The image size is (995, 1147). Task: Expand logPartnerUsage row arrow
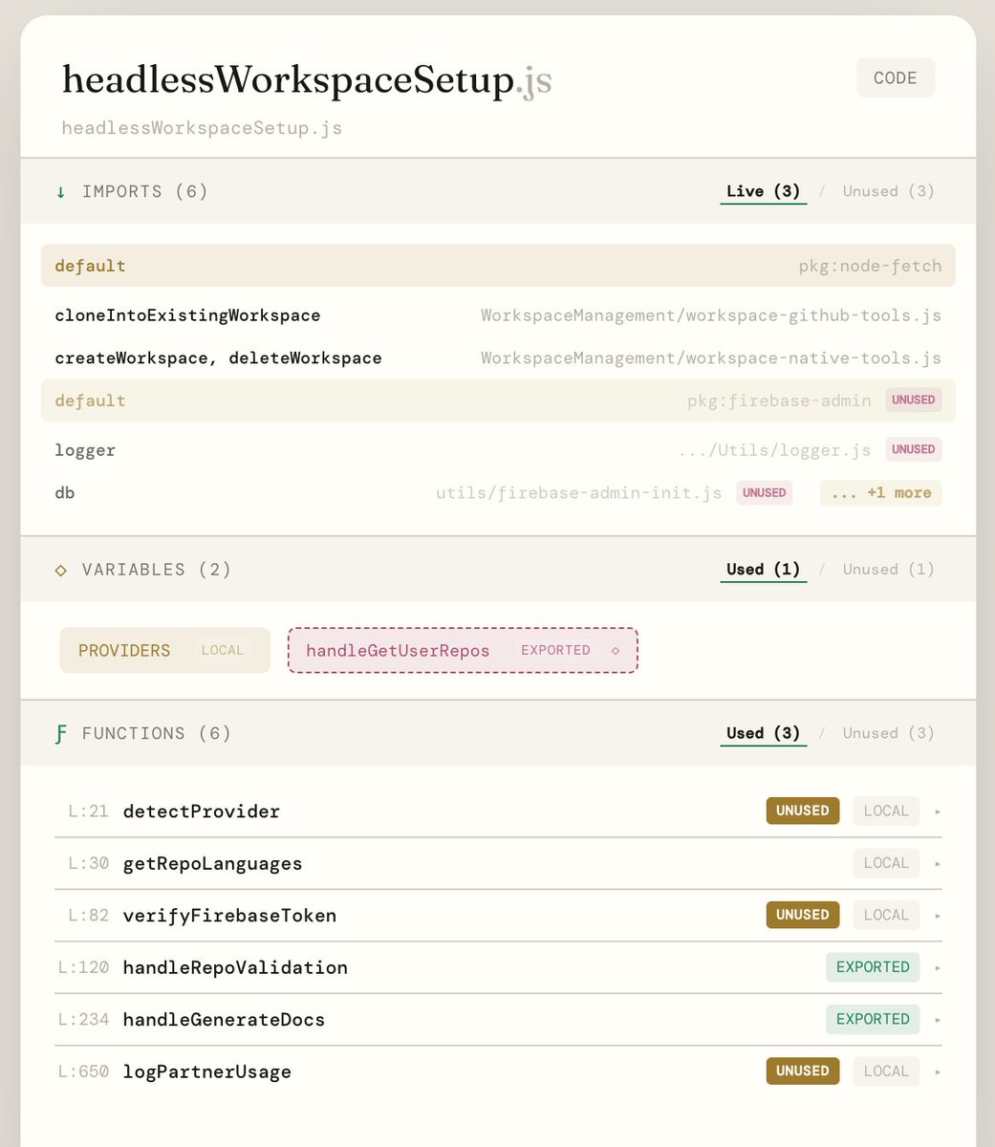pyautogui.click(x=938, y=1071)
